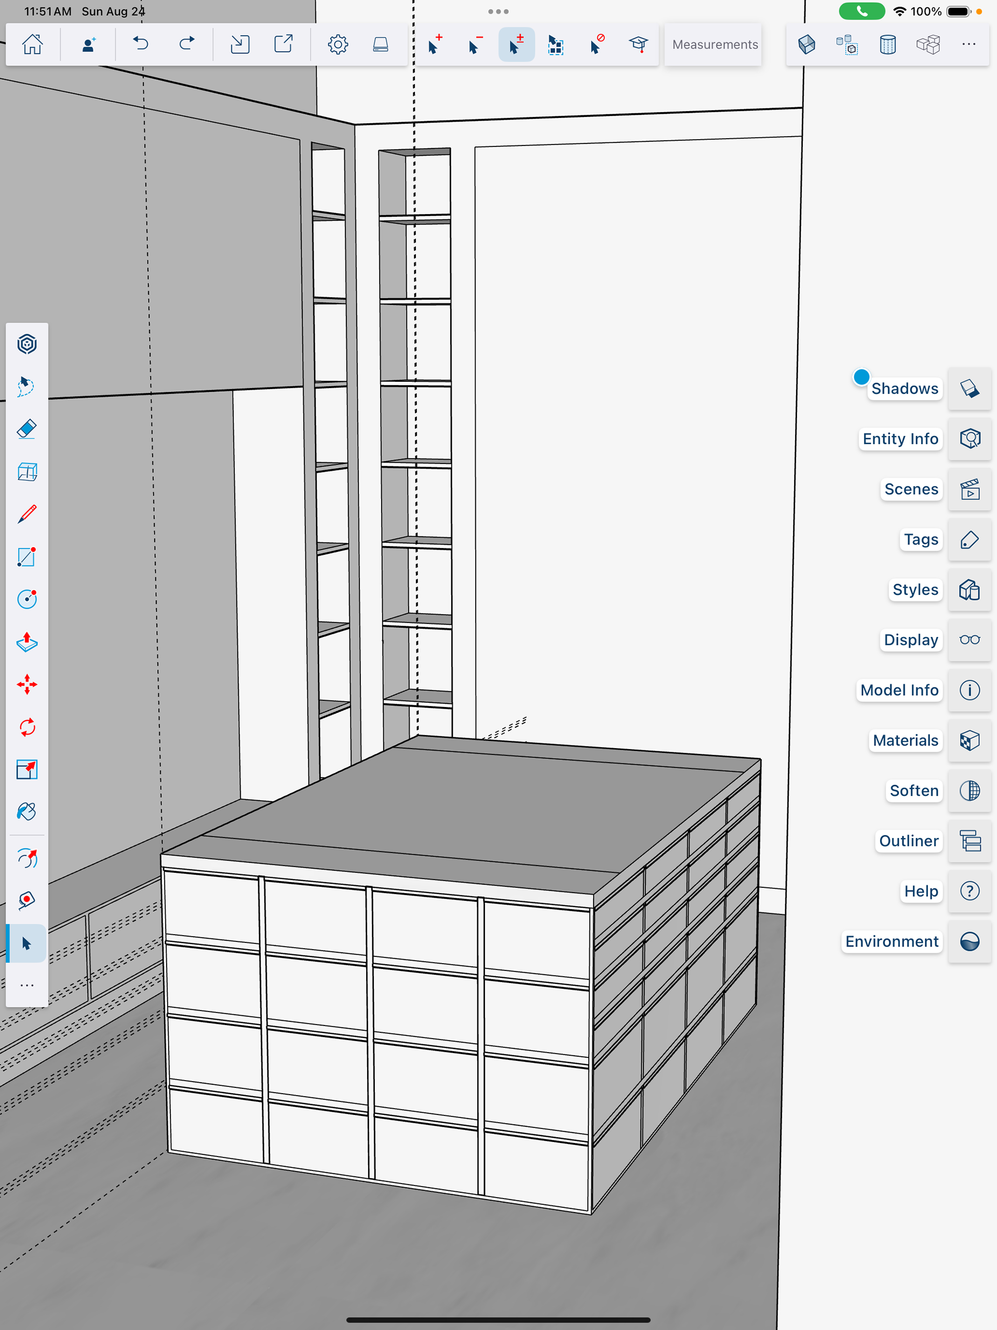Enable subtract-from-selection mode
Image resolution: width=997 pixels, height=1330 pixels.
(x=475, y=45)
